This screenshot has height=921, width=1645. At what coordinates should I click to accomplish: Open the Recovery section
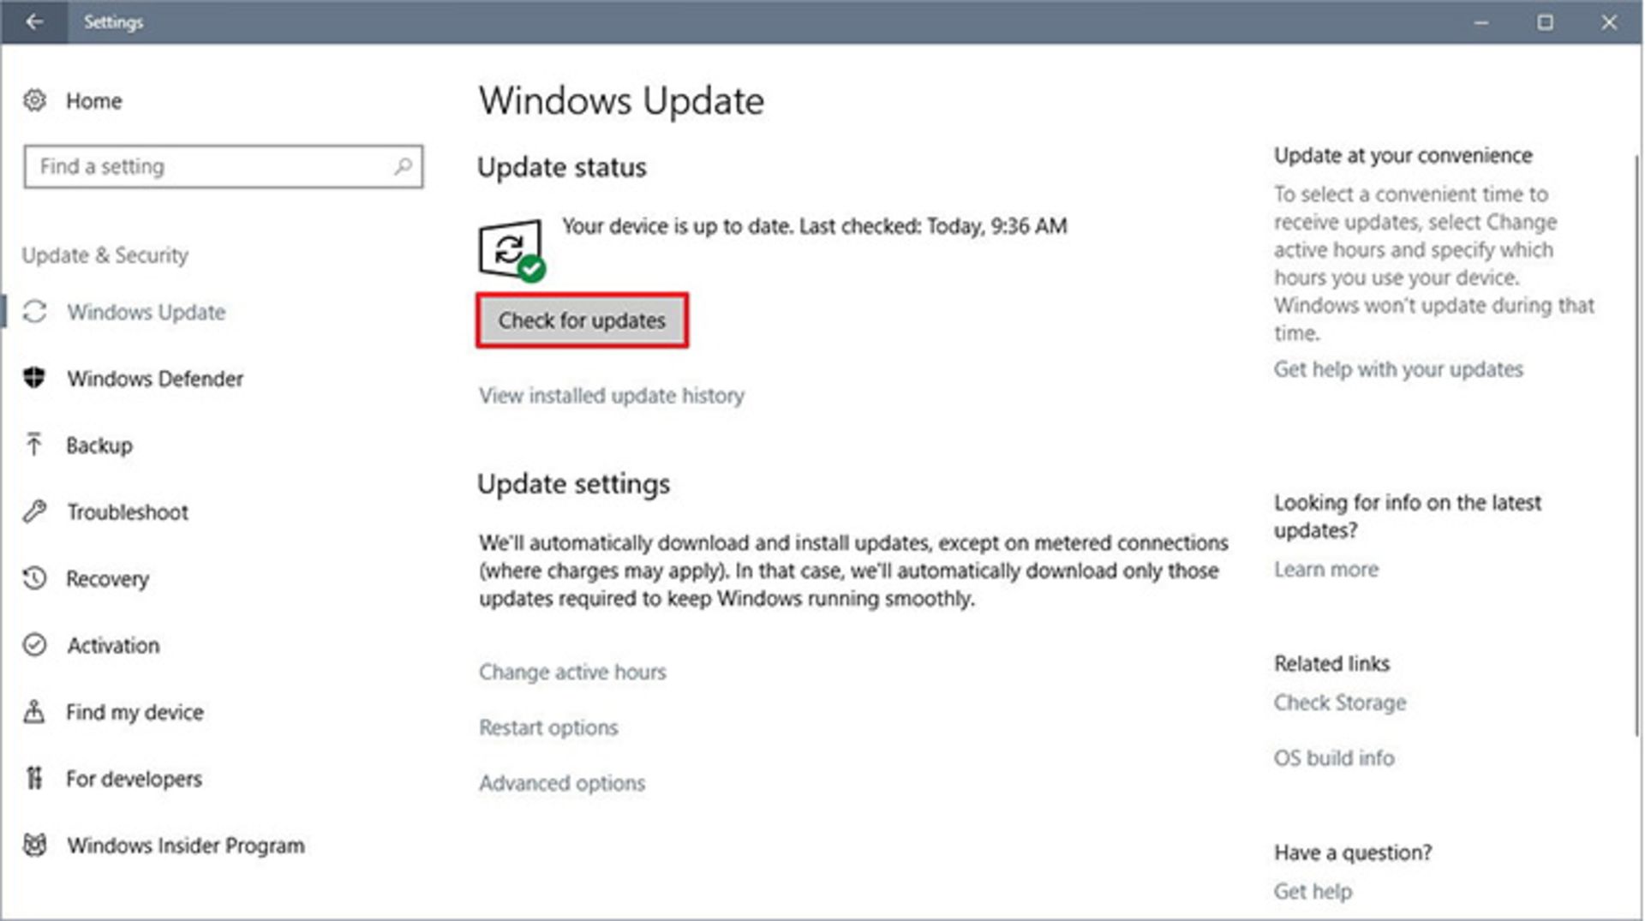pyautogui.click(x=108, y=579)
